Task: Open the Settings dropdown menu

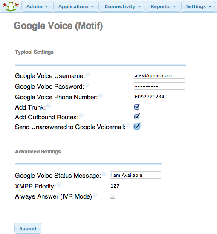Action: pos(199,6)
